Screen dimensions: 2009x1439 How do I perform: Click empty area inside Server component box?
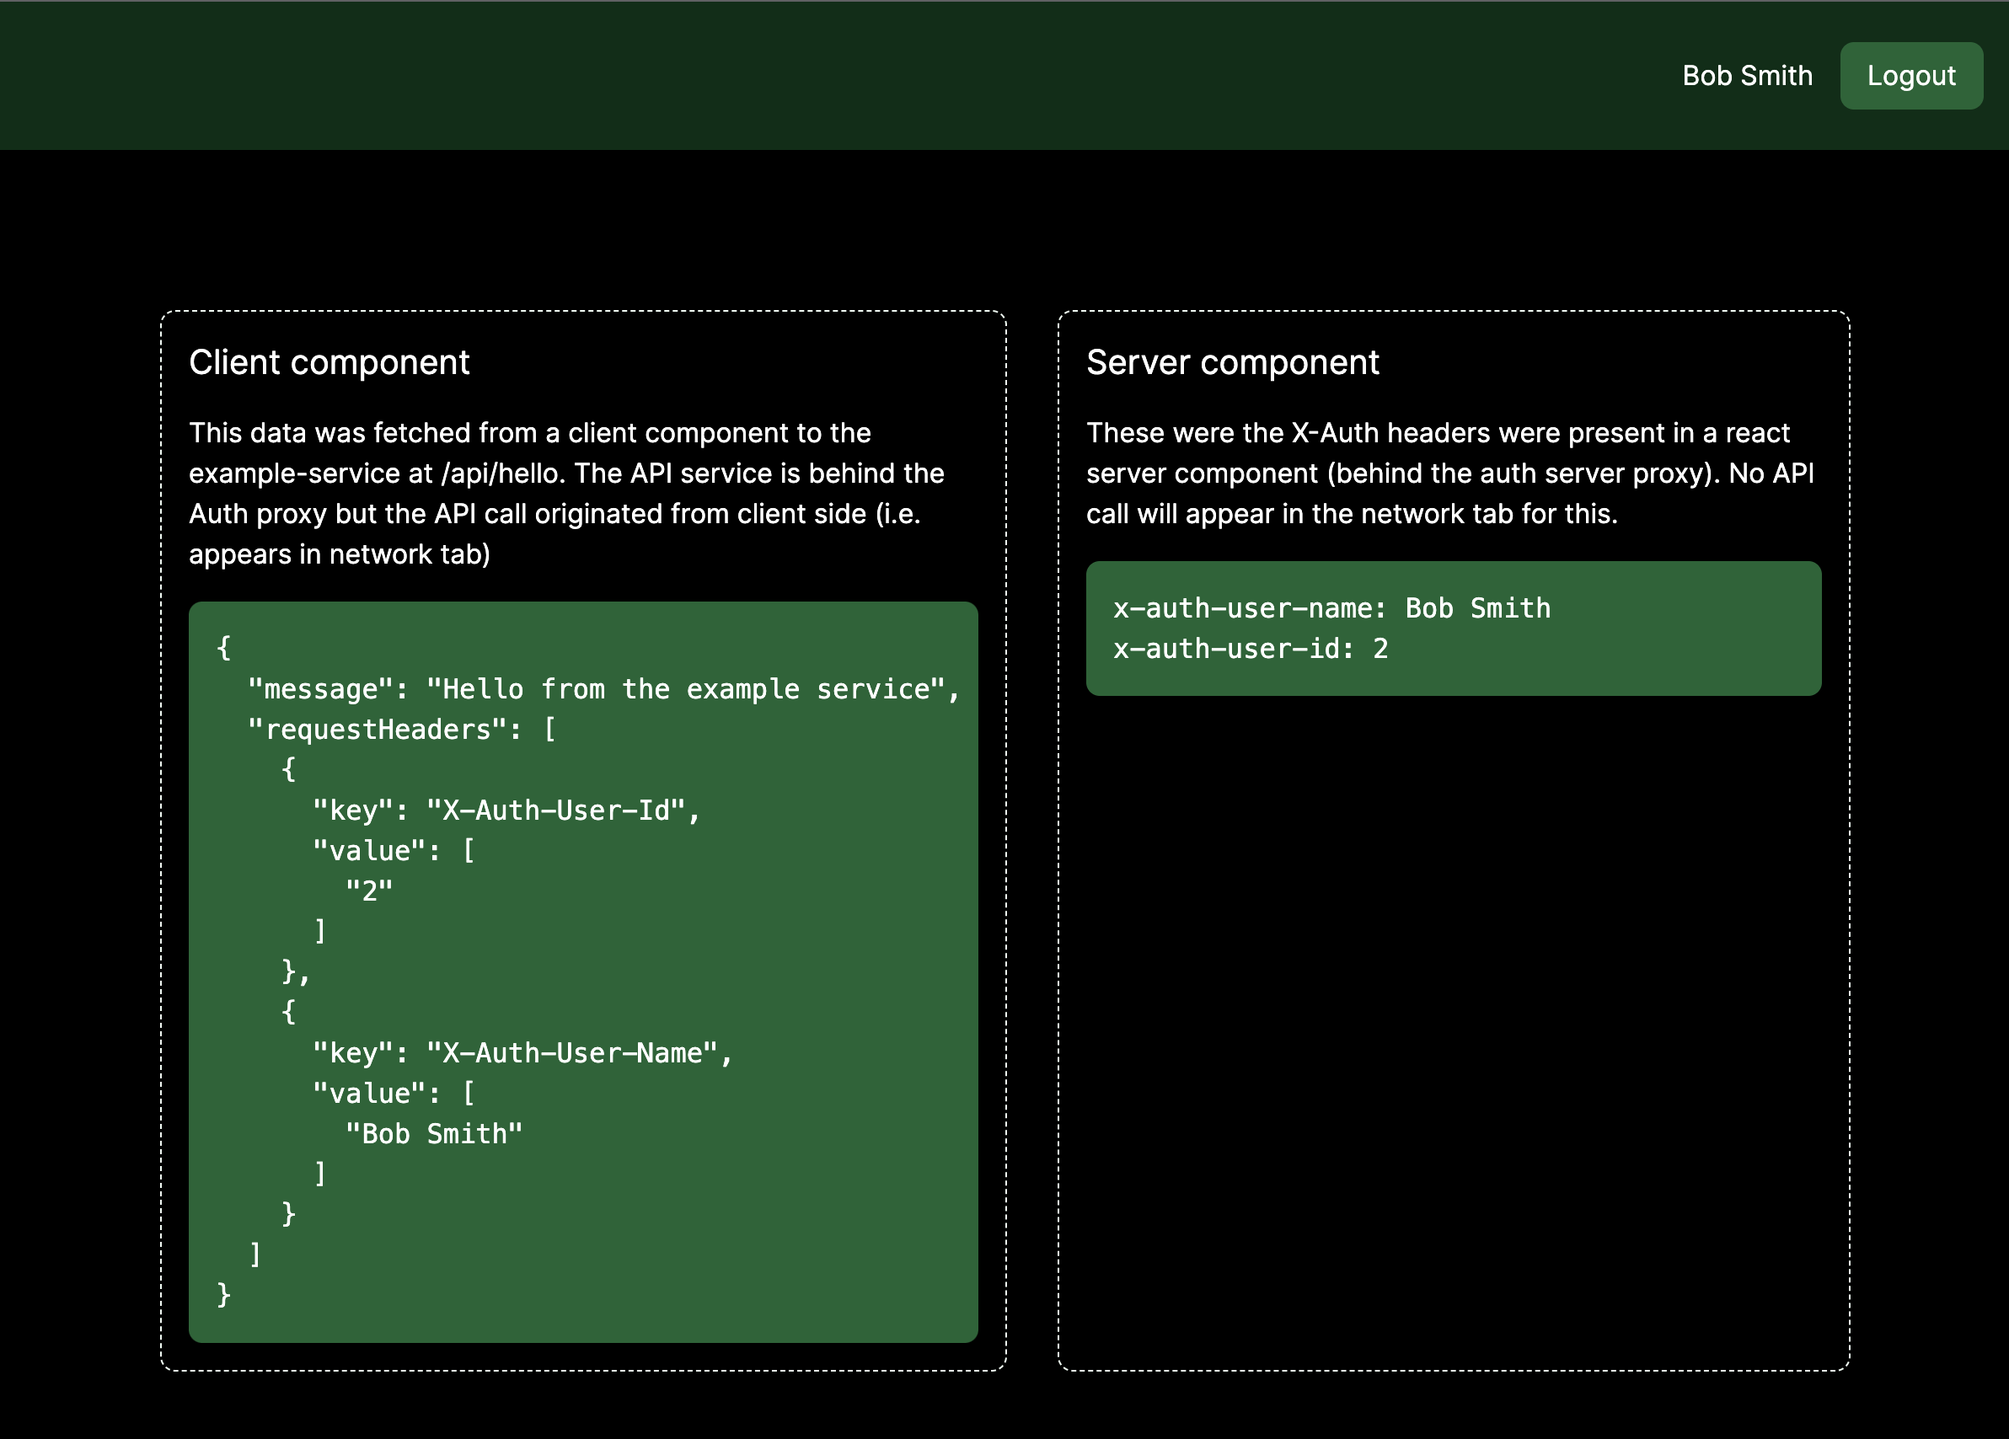point(1453,1019)
